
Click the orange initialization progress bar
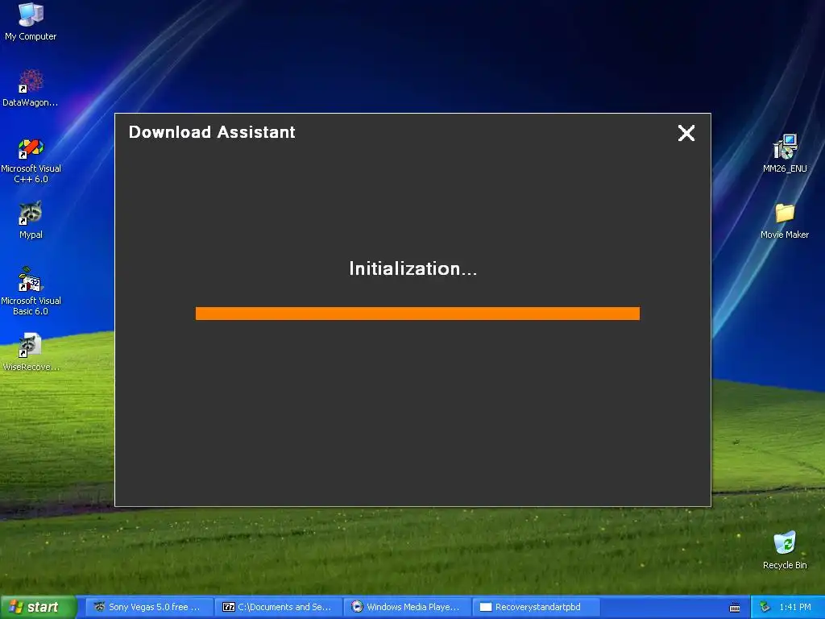click(x=418, y=314)
